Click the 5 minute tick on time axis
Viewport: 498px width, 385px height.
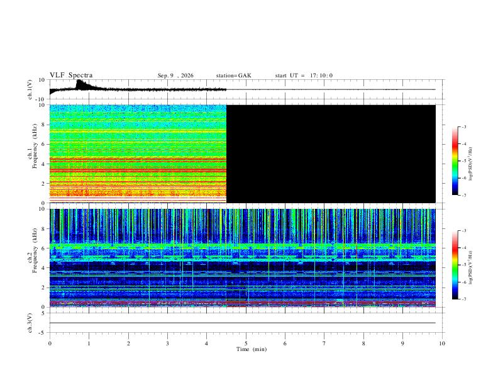246,343
